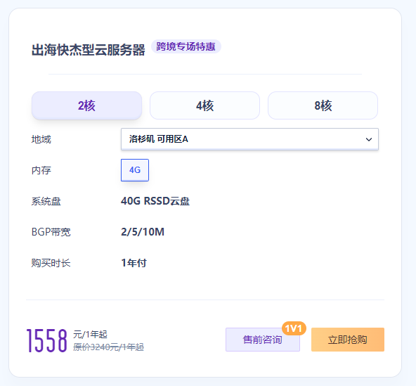Click the 内存 label
The image size is (416, 386).
(41, 170)
